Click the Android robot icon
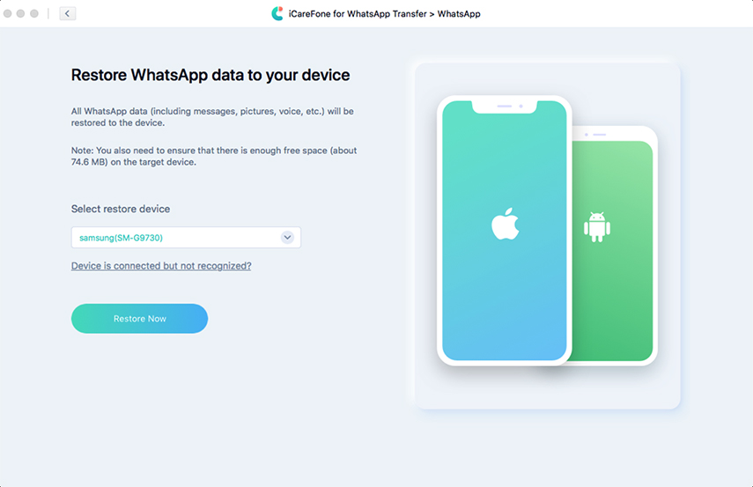The width and height of the screenshot is (753, 487). click(597, 226)
